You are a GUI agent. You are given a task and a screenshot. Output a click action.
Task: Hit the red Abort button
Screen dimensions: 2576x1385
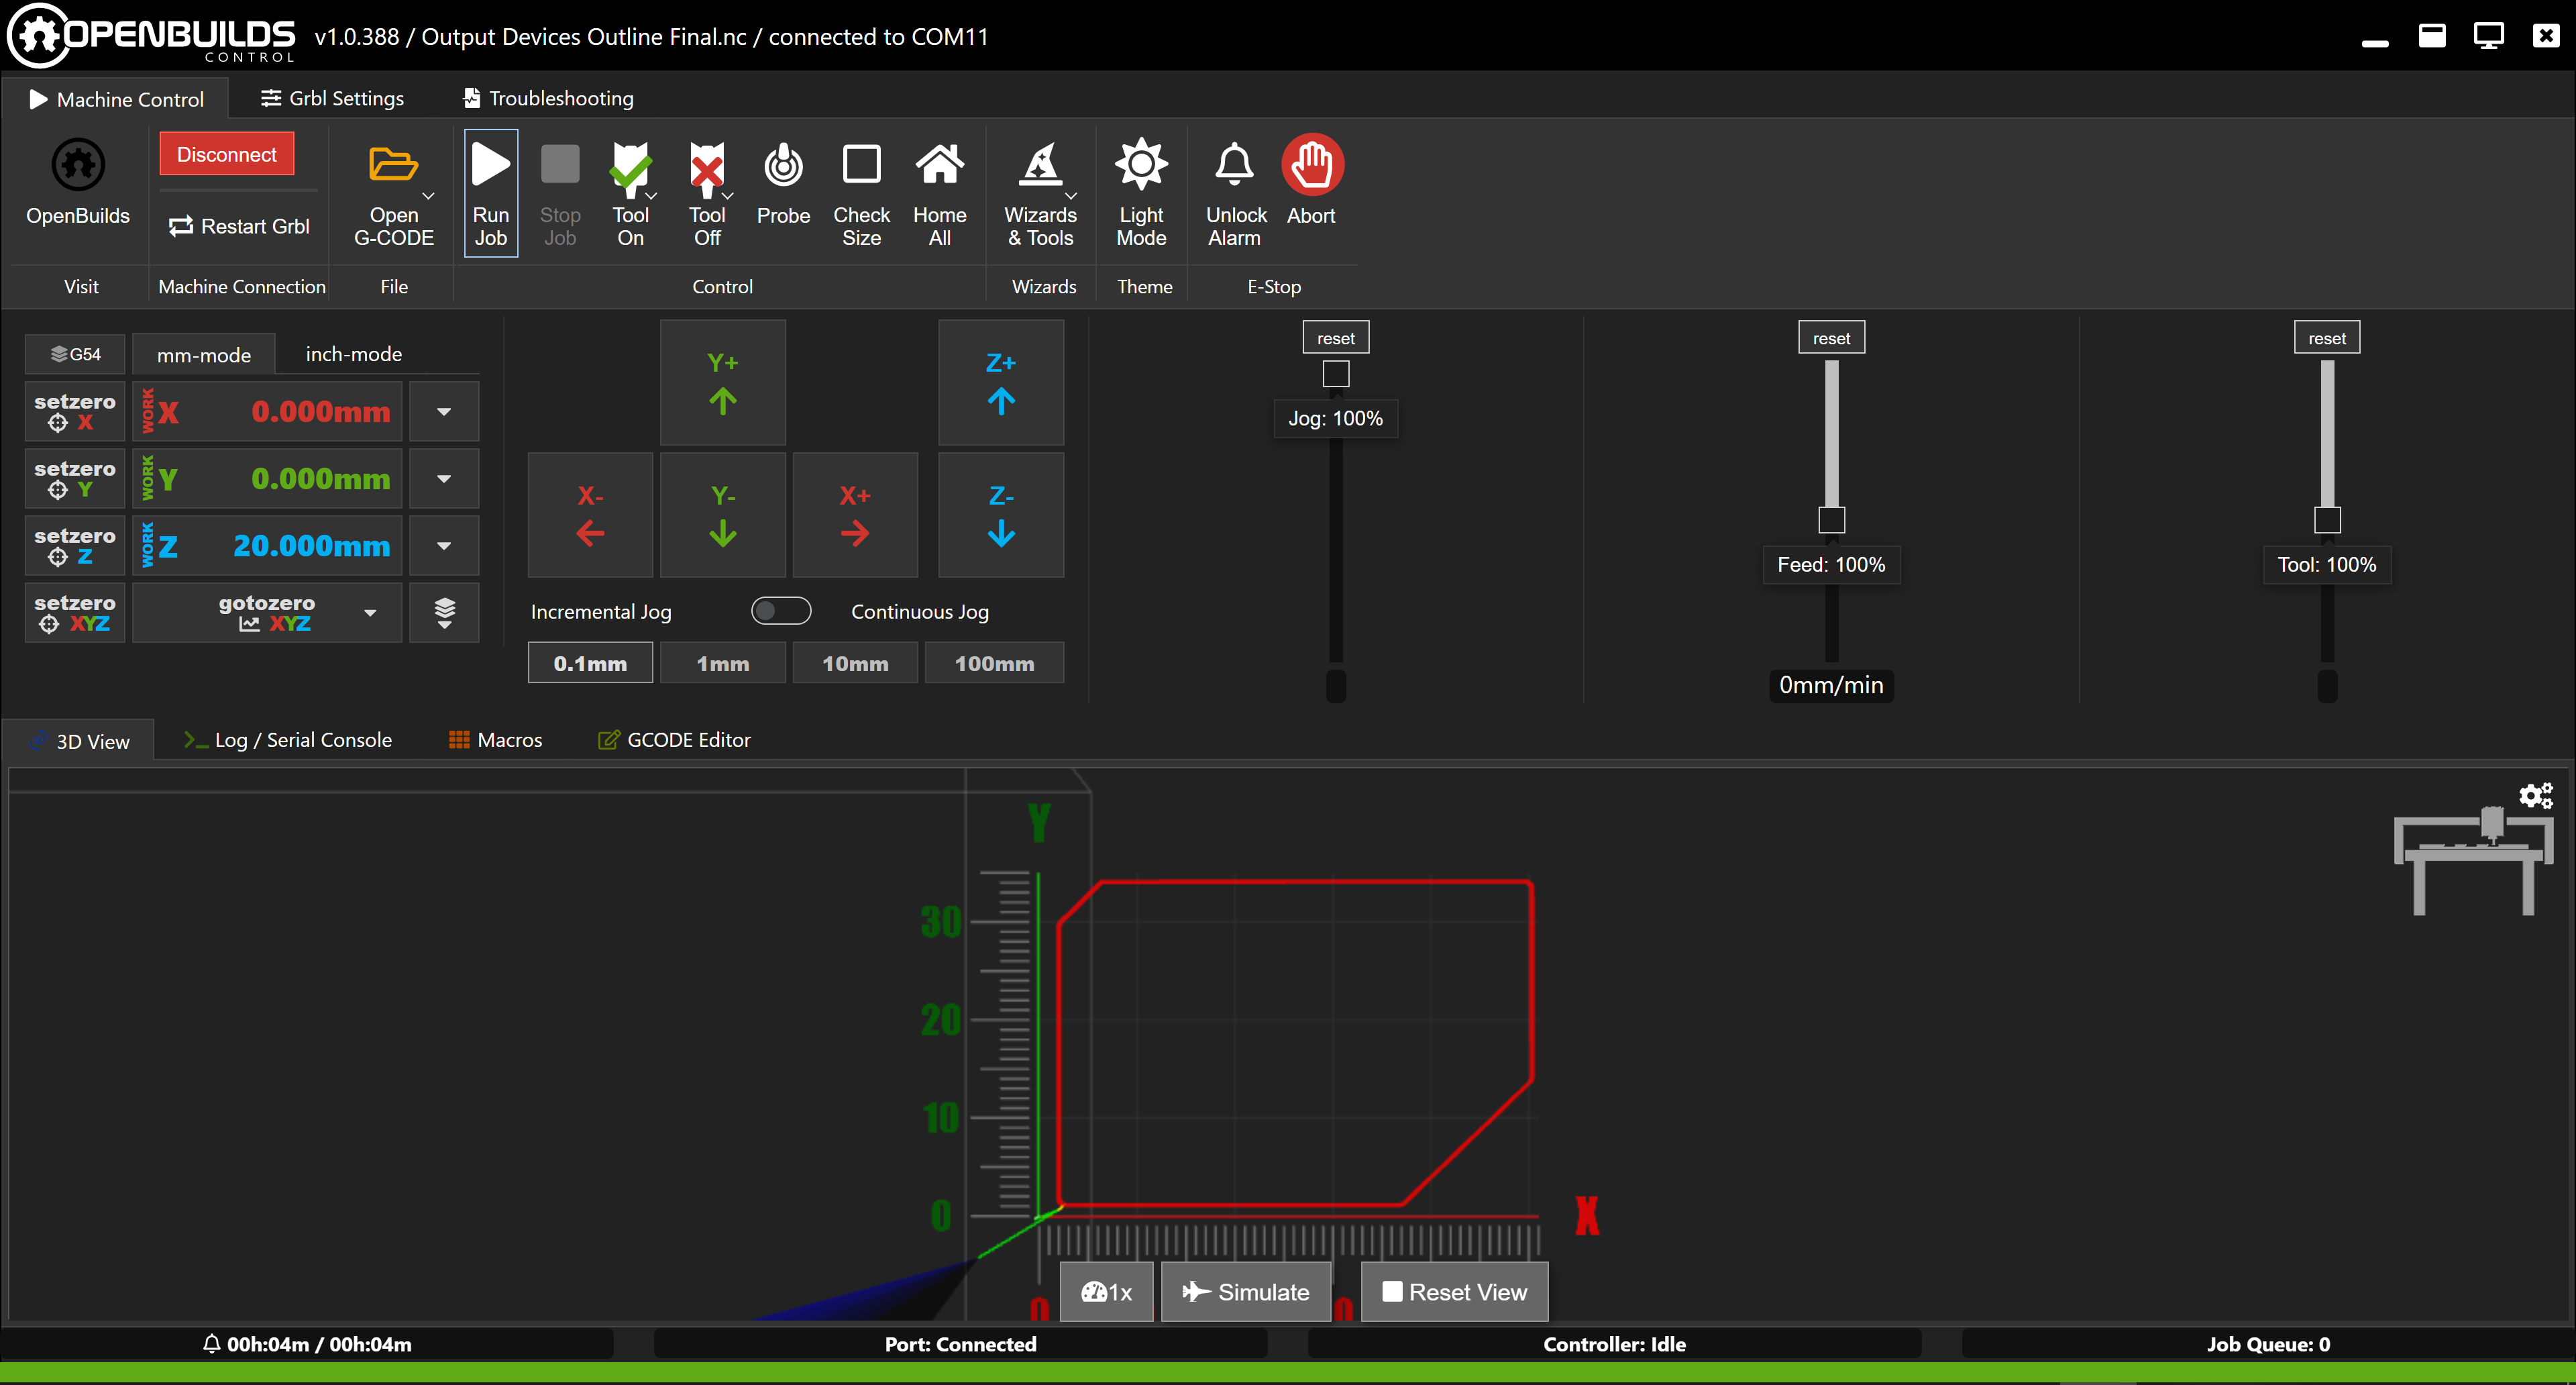pos(1311,165)
